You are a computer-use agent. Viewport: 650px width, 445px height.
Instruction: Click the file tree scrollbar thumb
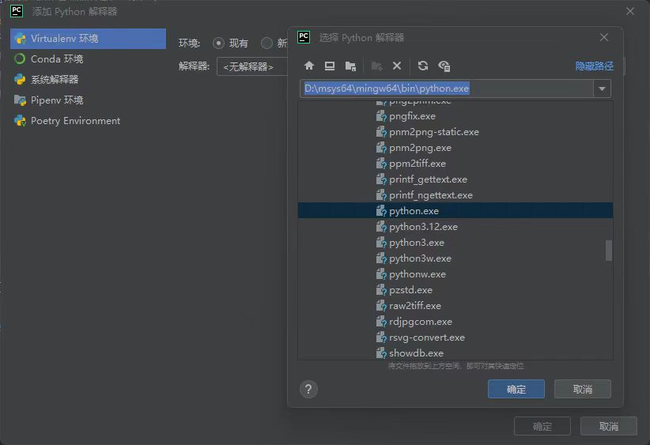coord(609,251)
